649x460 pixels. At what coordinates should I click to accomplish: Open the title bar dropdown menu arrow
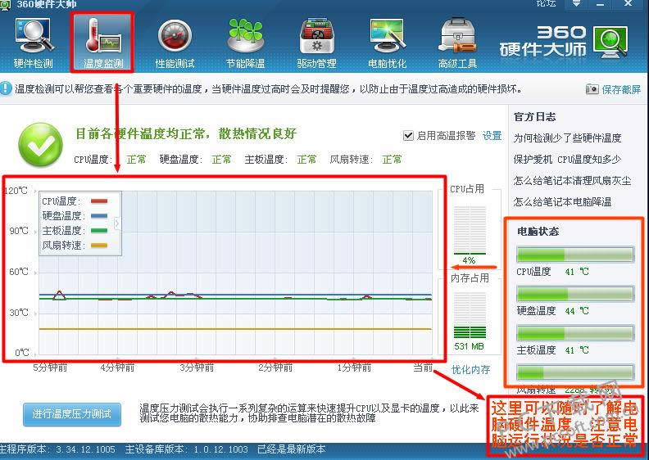pyautogui.click(x=576, y=4)
